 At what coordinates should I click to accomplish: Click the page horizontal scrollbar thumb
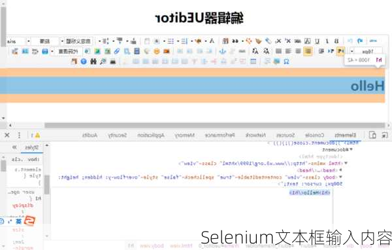point(215,125)
